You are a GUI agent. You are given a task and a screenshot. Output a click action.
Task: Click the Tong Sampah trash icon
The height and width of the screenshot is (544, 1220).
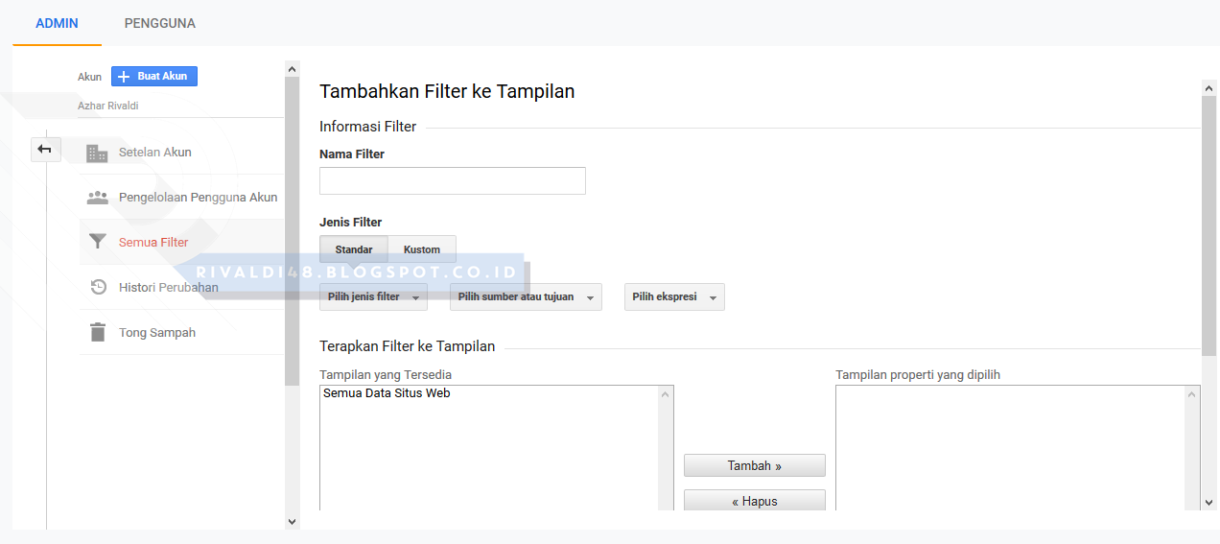[97, 332]
